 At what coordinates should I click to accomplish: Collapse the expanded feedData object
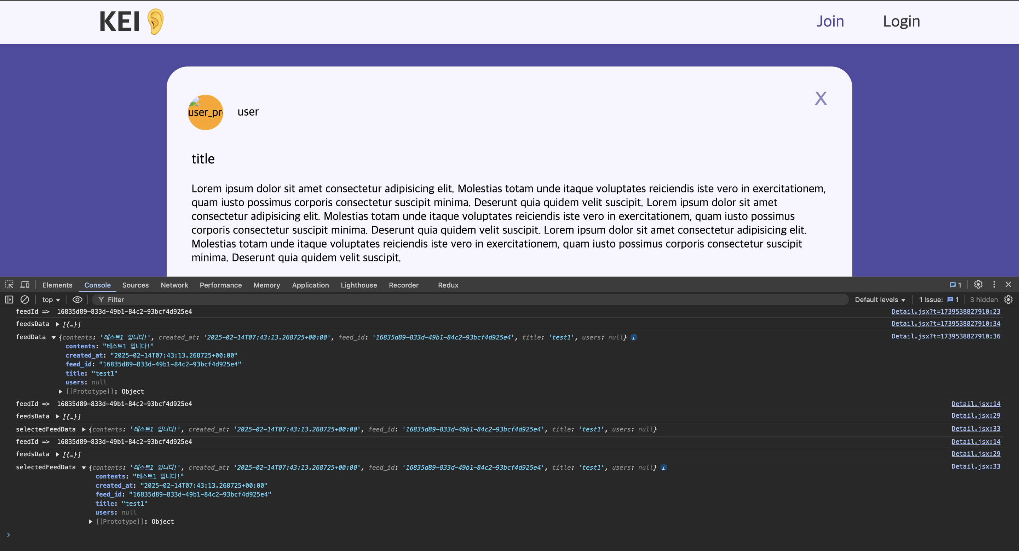coord(54,337)
